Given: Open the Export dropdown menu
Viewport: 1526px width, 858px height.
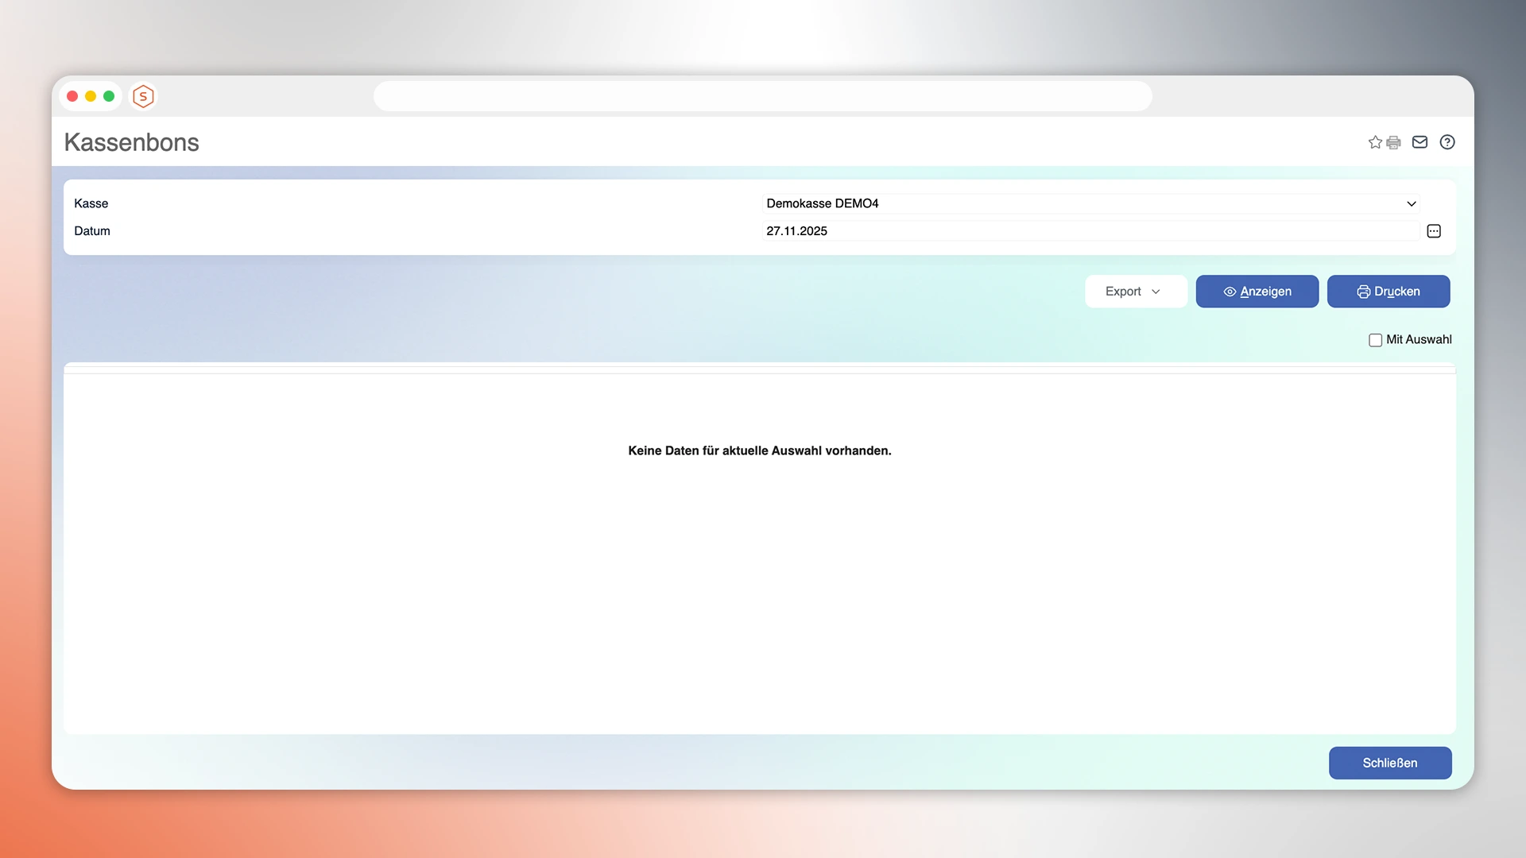Looking at the screenshot, I should point(1135,292).
